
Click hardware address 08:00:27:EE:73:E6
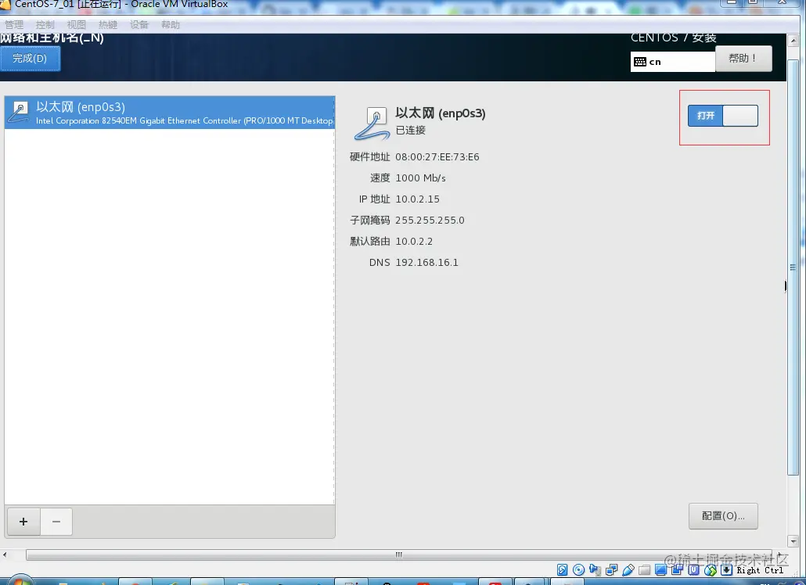tap(437, 157)
